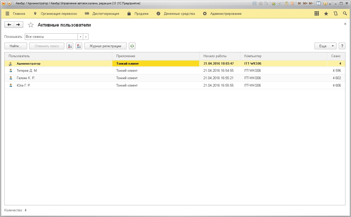Image resolution: width=351 pixels, height=217 pixels.
Task: Open the Диспетчеризация section
Action: (x=105, y=14)
